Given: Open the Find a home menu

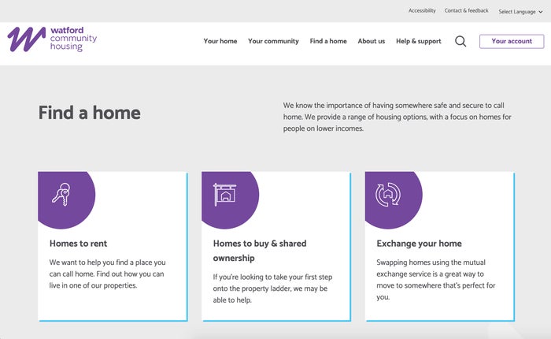Looking at the screenshot, I should click(x=328, y=41).
